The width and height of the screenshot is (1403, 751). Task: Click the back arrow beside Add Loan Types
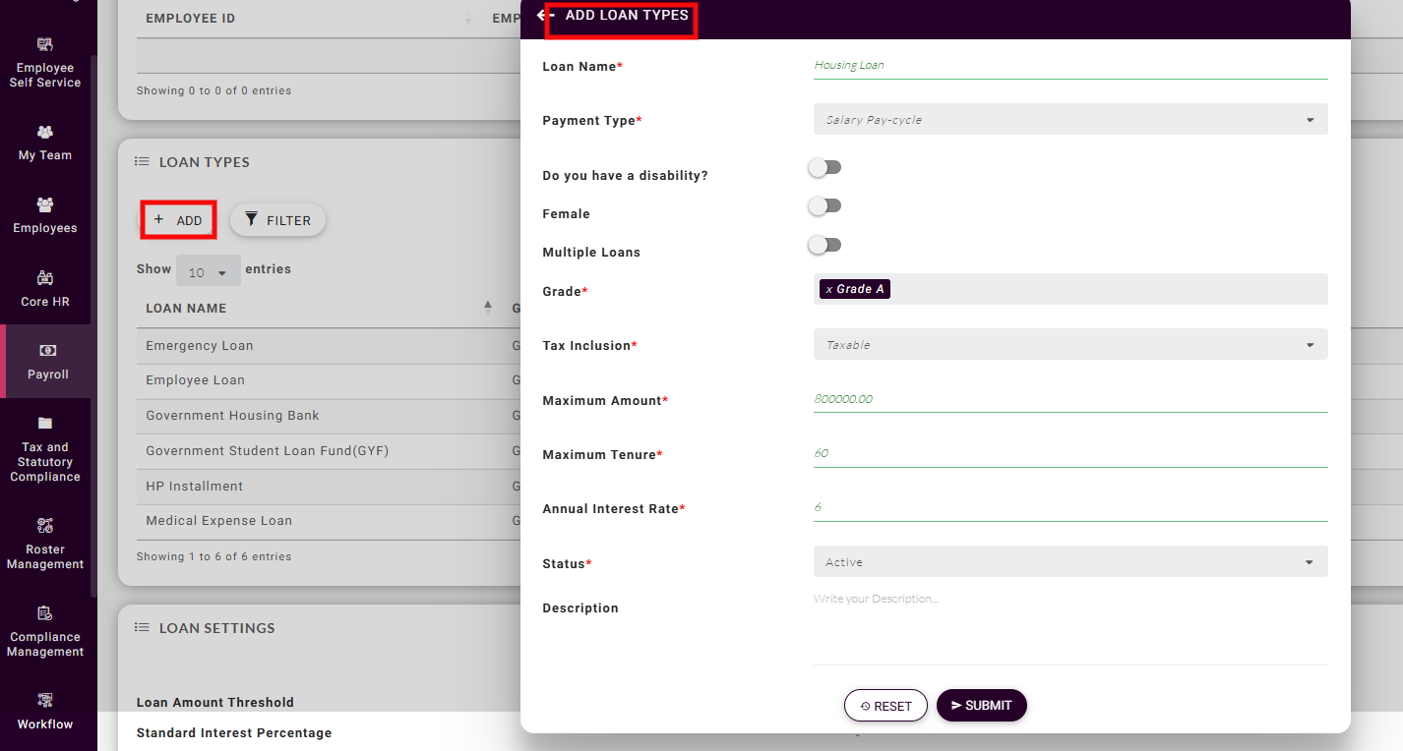(541, 16)
